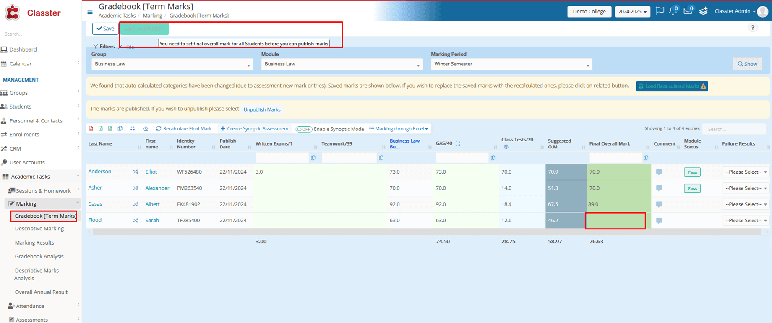Click copy icon next to Teamwork input
This screenshot has height=323, width=772.
click(x=381, y=158)
